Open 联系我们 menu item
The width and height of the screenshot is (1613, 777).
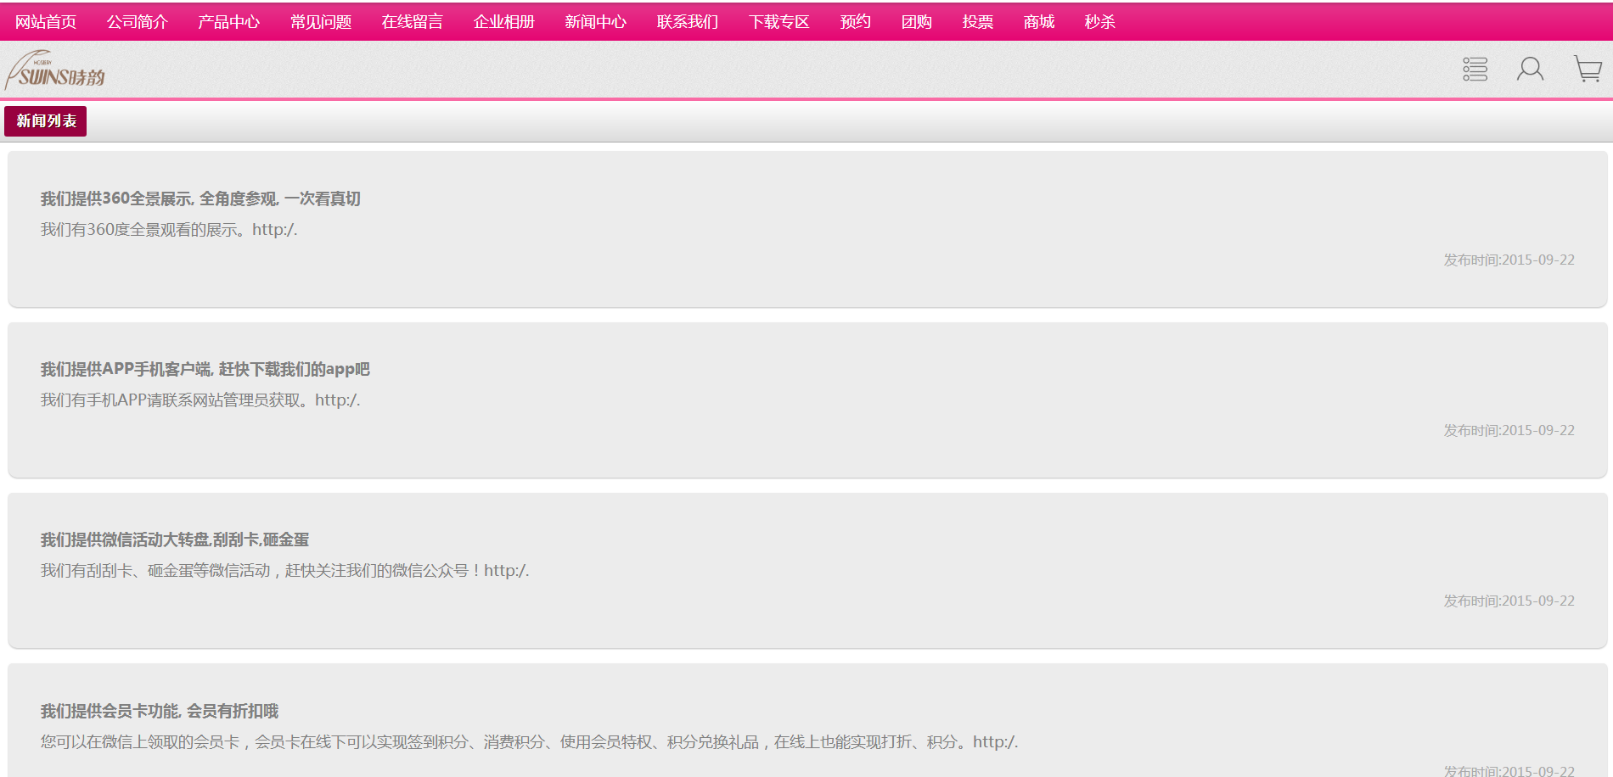[x=688, y=22]
